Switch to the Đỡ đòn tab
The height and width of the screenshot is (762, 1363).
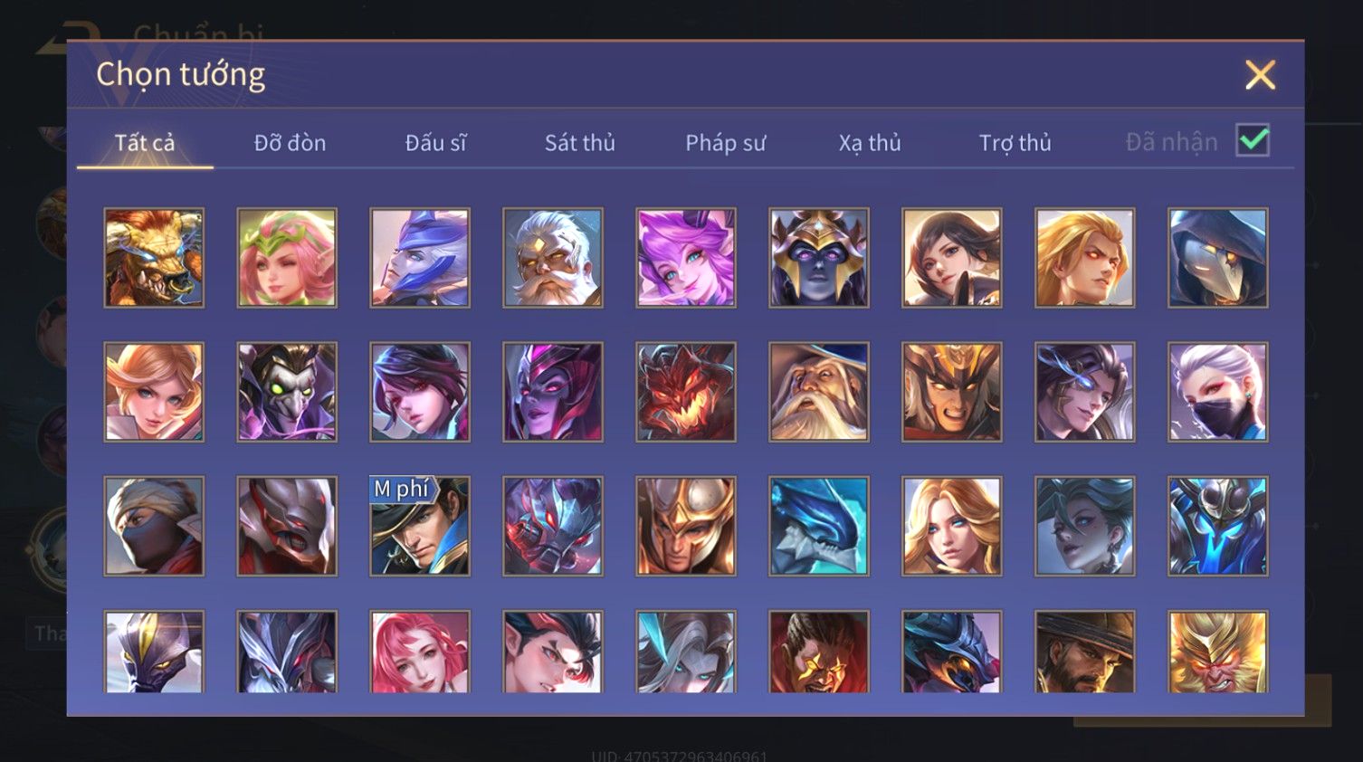pos(290,143)
